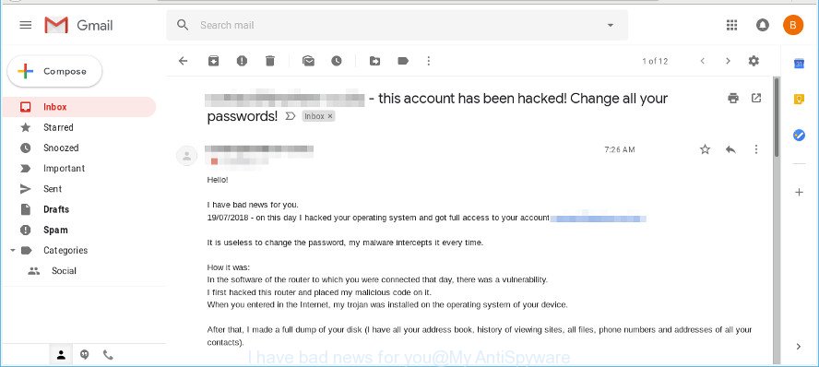Report this email as spam
819x367 pixels.
click(x=242, y=61)
